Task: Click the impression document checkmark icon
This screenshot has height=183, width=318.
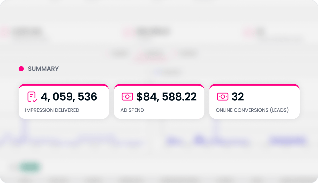Action: click(x=32, y=97)
